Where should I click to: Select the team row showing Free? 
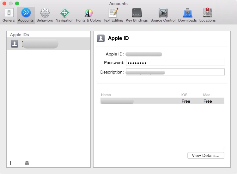162,101
